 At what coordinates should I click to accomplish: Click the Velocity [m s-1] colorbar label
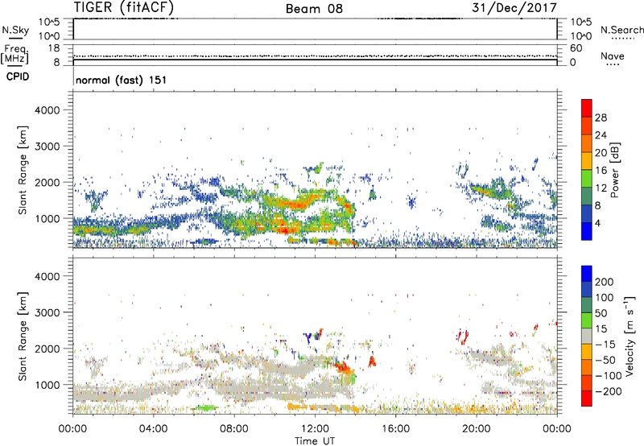click(630, 336)
